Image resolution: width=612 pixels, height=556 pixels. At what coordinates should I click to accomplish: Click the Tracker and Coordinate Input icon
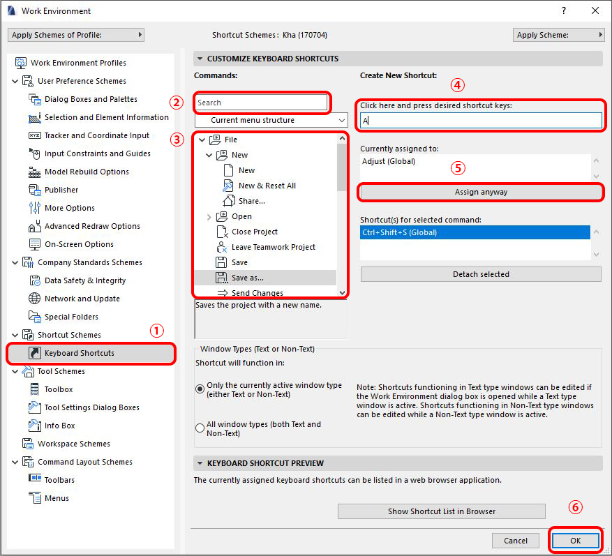click(35, 135)
